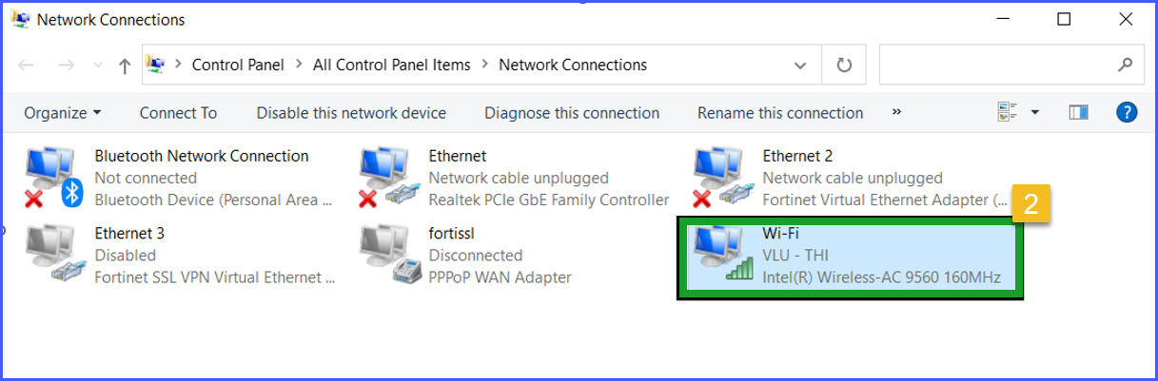This screenshot has width=1158, height=381.
Task: Choose Diagnose this connection
Action: [x=572, y=113]
